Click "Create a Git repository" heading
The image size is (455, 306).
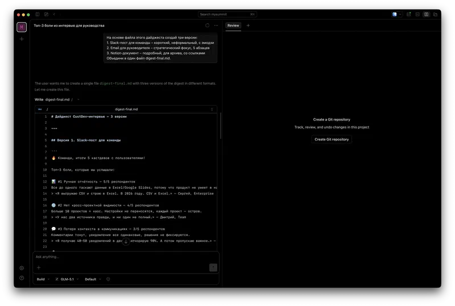point(332,119)
